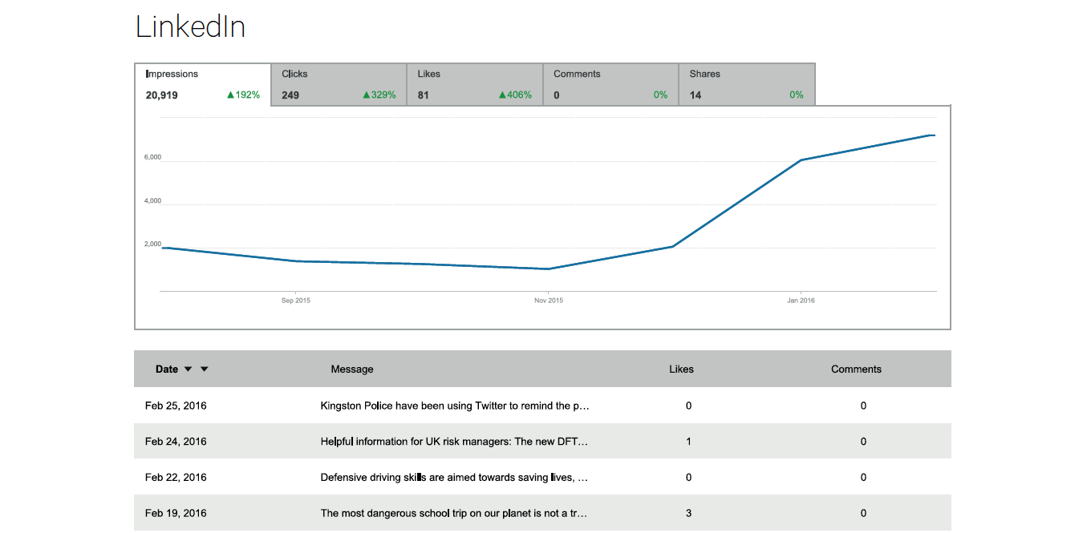Click the second Date sort arrow
This screenshot has width=1091, height=533.
204,369
